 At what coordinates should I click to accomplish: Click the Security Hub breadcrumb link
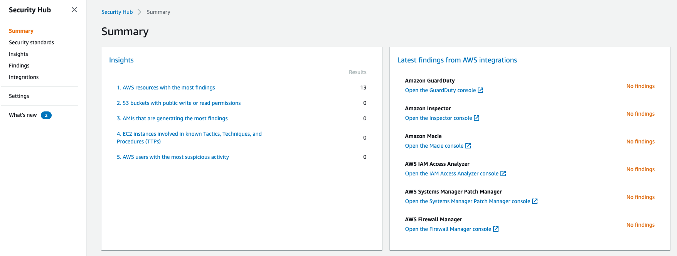117,12
